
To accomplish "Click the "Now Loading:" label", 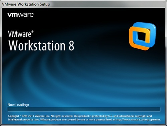I will (x=18, y=105).
